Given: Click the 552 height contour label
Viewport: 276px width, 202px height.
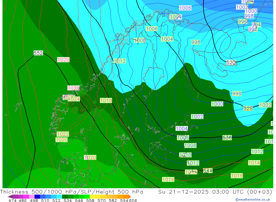Looking at the screenshot, I should (38, 53).
